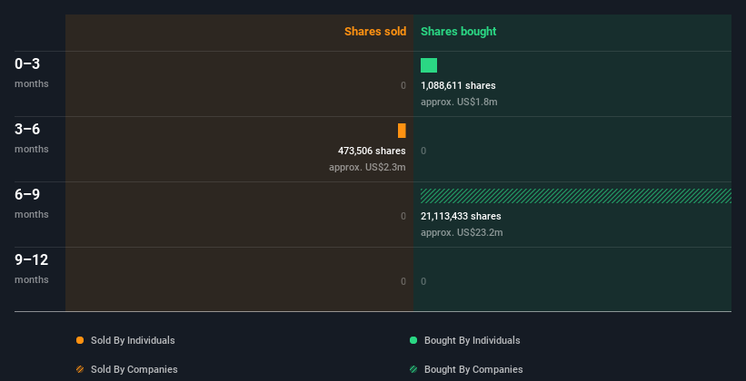
Task: Click the green Bought By Individuals legend dot
Action: coord(413,340)
